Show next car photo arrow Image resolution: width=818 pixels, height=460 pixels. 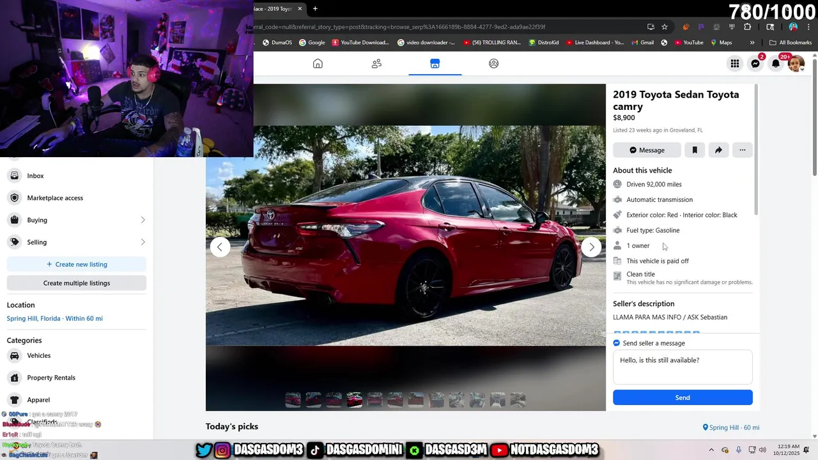[591, 247]
